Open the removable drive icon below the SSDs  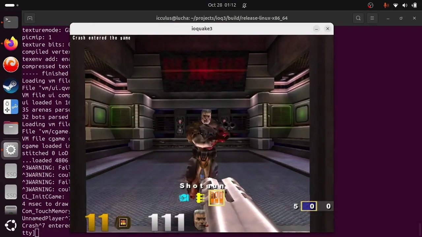point(11,210)
